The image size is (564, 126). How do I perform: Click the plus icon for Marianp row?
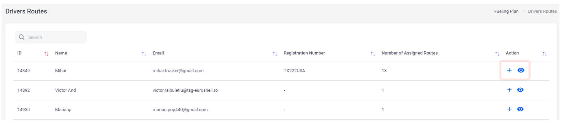(509, 109)
